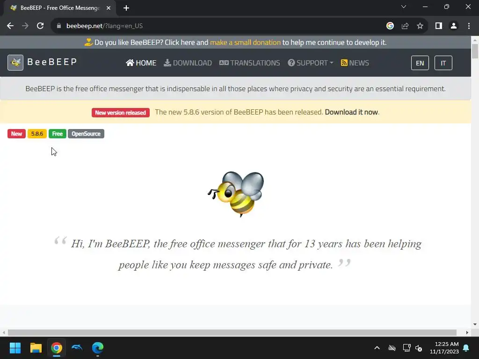Open File Explorer from the taskbar
This screenshot has width=479, height=359.
click(36, 348)
